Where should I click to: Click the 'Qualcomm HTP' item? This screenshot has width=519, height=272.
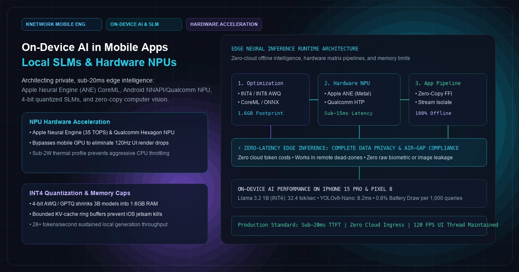[x=344, y=102]
